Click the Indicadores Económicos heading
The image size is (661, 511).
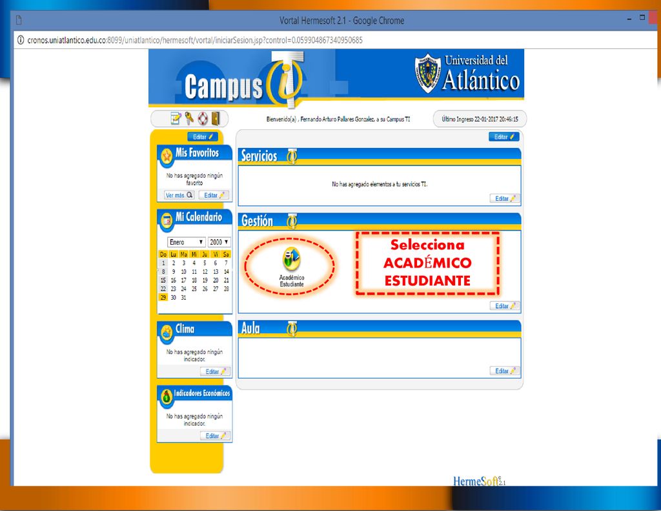[x=202, y=393]
